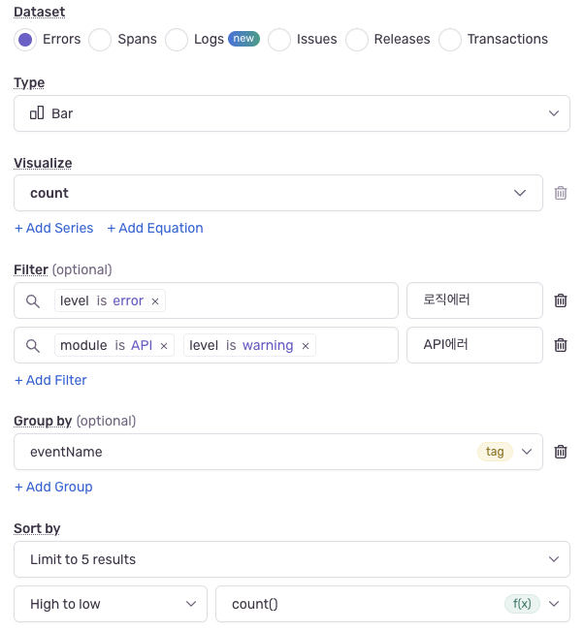Expand the count visualize dropdown
Image resolution: width=584 pixels, height=631 pixels.
(x=277, y=193)
